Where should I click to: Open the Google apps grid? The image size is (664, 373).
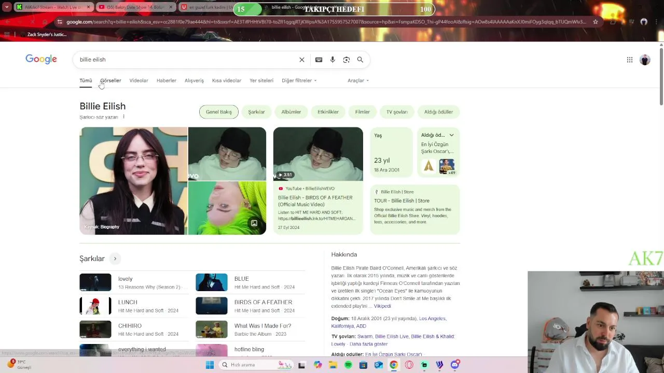629,60
